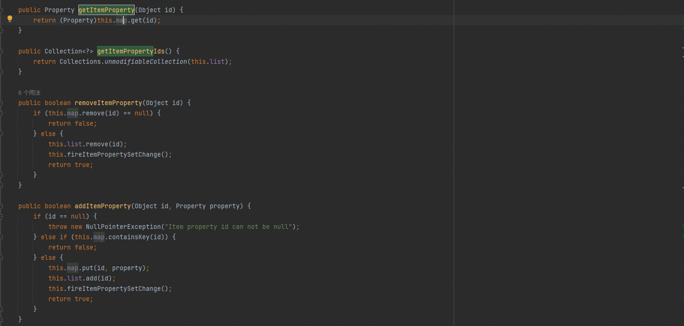
Task: Click the NullPointerException class name
Action: coord(123,227)
